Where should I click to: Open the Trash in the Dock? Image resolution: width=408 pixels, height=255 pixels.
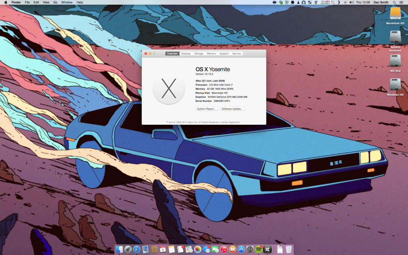[288, 249]
